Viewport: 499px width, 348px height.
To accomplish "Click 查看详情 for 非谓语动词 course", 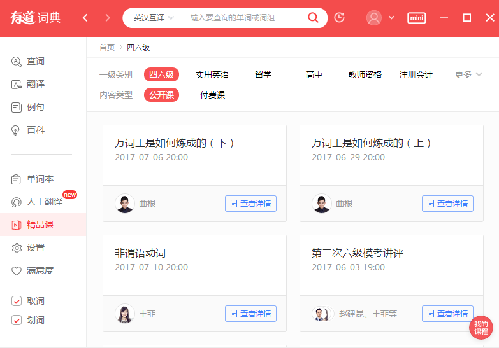I will pyautogui.click(x=250, y=314).
